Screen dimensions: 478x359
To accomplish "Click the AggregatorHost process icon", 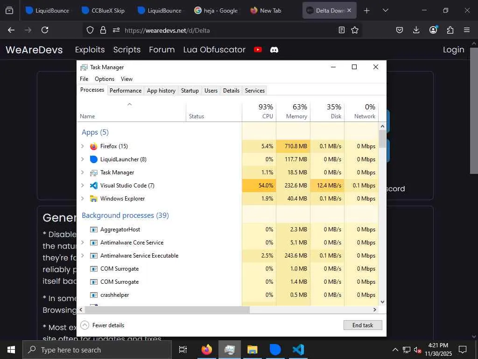I will [x=93, y=230].
